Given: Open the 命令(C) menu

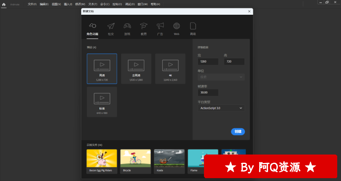Looking at the screenshot, I should 105,4.
